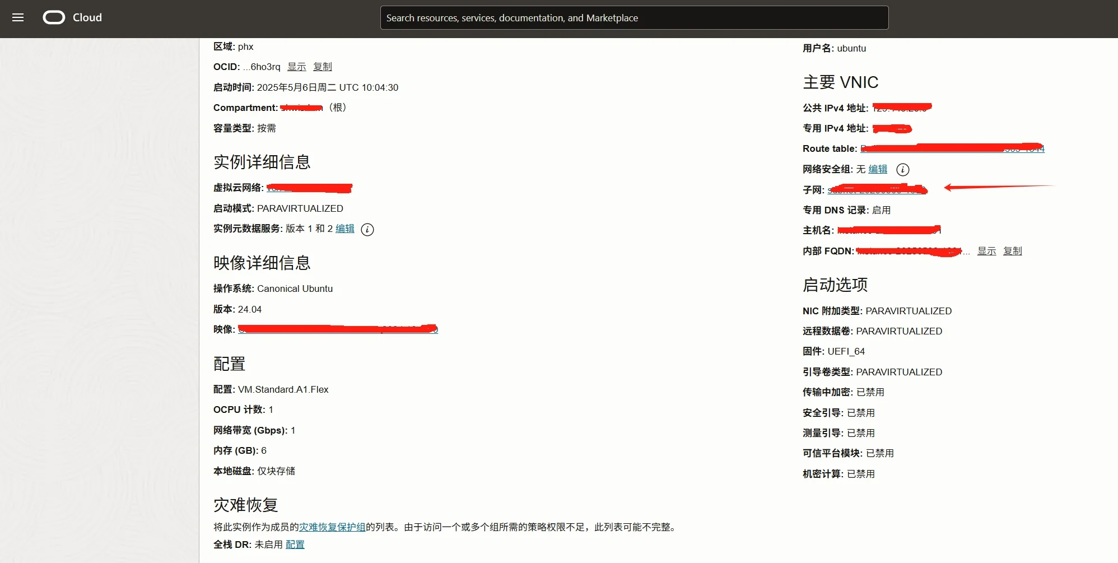Select the 内存 (GB) 6 text
The height and width of the screenshot is (563, 1118).
[240, 450]
